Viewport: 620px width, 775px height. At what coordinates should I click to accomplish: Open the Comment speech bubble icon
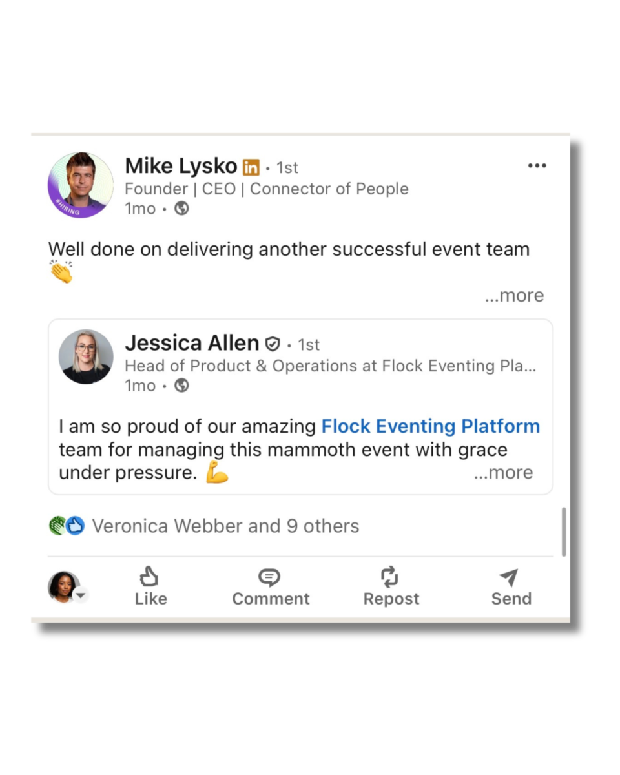tap(269, 577)
